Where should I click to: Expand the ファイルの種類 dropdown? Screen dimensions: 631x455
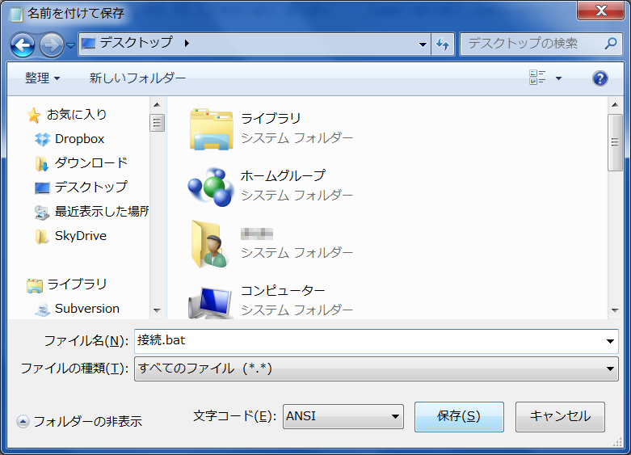tap(610, 369)
